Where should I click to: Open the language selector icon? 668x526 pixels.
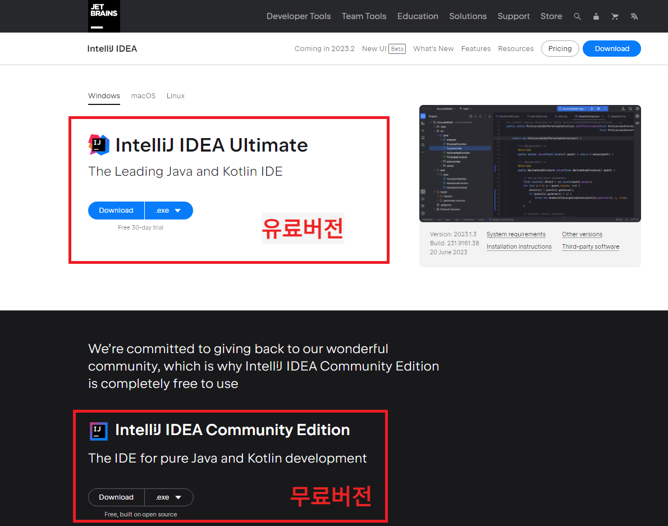point(634,16)
